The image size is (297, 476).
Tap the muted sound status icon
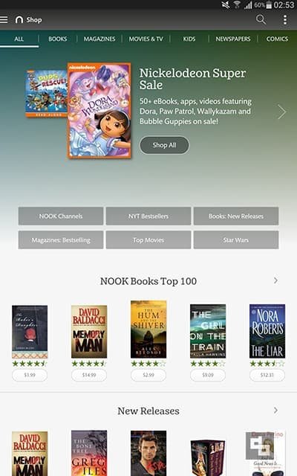(226, 4)
